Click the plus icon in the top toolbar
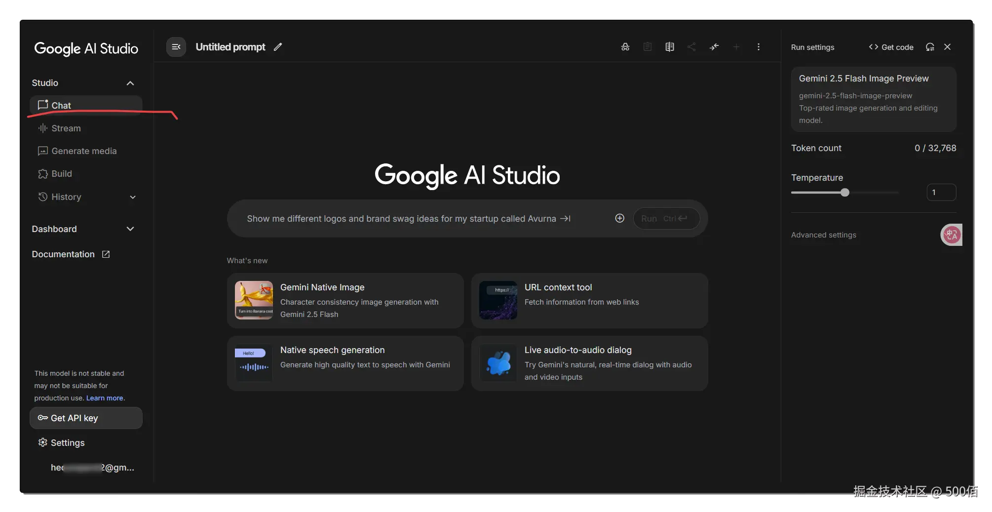Viewport: 992px width, 512px height. (736, 47)
